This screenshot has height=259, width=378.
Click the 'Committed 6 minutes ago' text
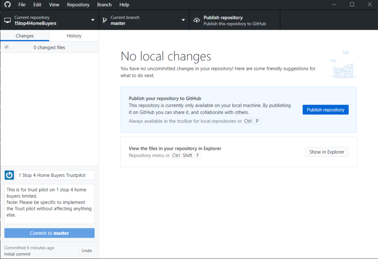pyautogui.click(x=29, y=248)
